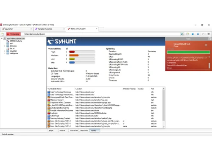Expand the emulation folder
This screenshot has width=212, height=159.
5,51
